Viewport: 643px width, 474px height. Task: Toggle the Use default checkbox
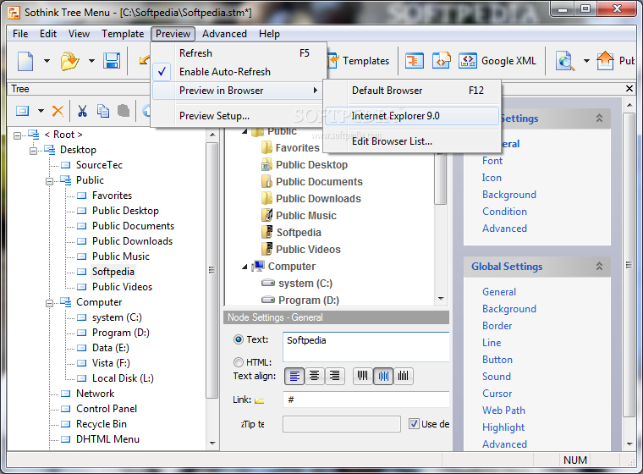415,424
